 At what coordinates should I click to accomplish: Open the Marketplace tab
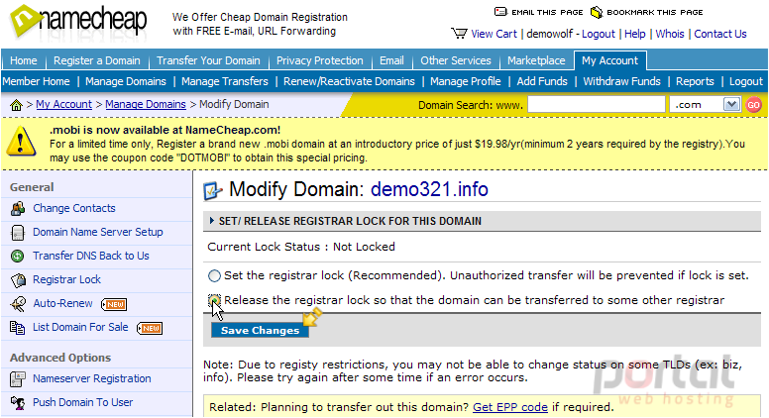coord(536,60)
